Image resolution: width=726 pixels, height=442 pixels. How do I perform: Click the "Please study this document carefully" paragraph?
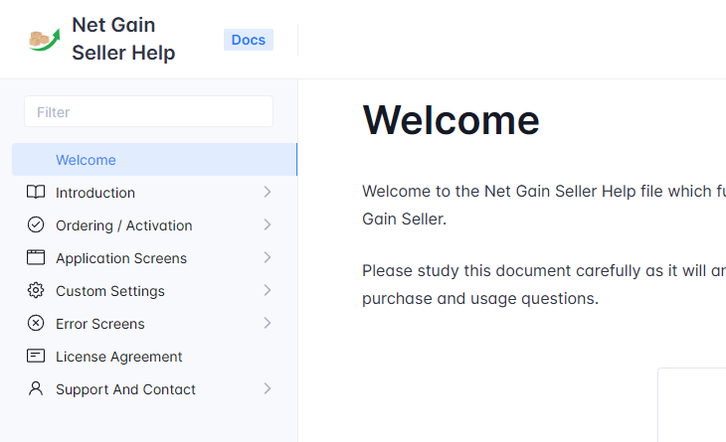coord(544,284)
